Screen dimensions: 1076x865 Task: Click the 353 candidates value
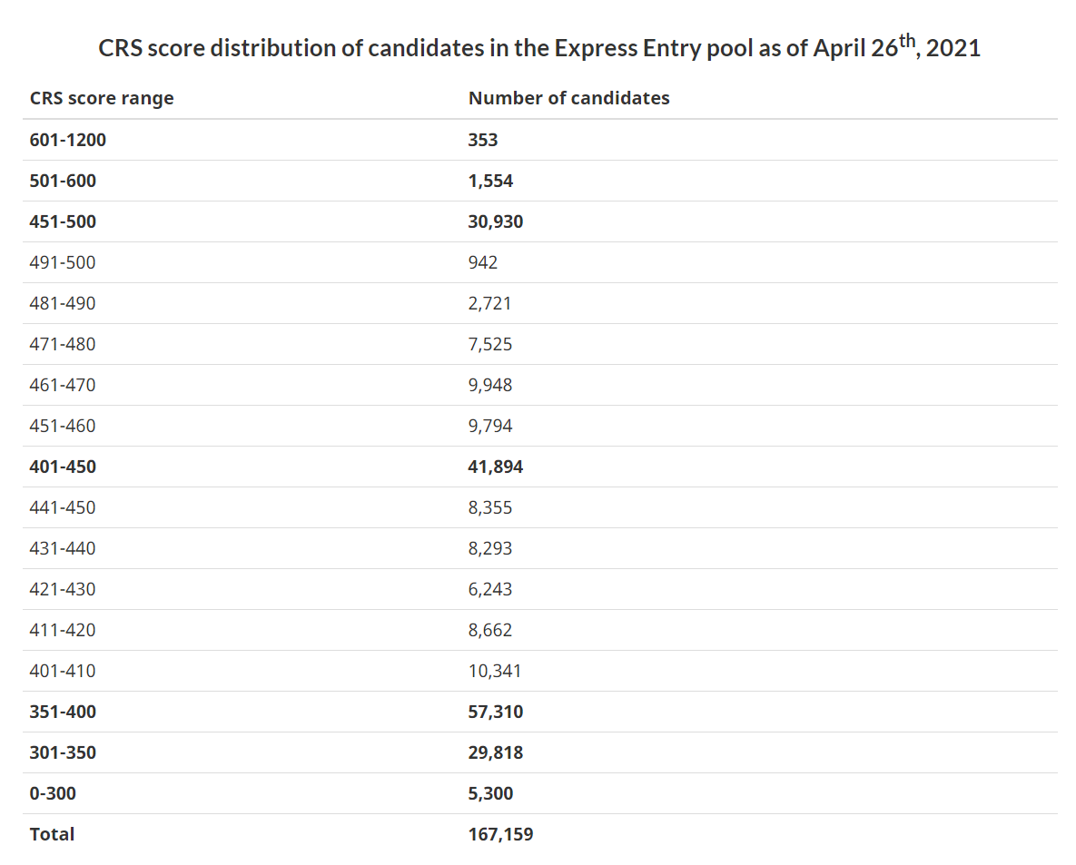[x=483, y=140]
